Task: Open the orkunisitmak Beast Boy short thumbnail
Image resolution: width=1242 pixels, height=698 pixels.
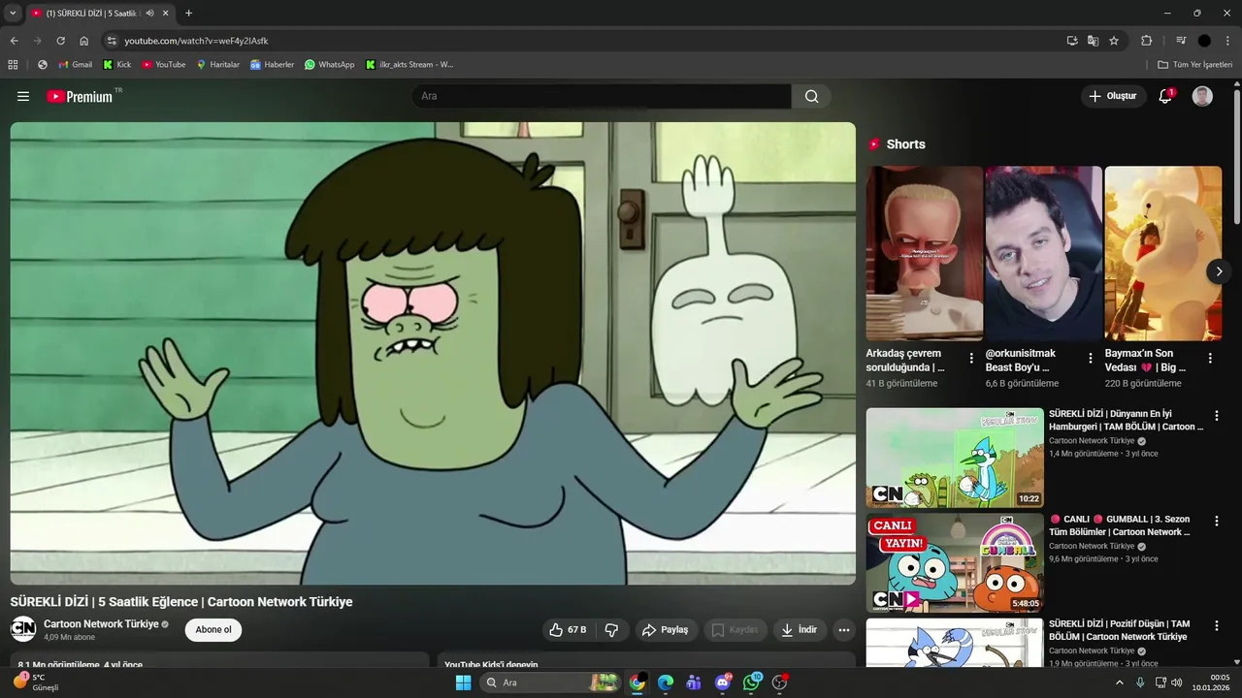Action: tap(1043, 253)
